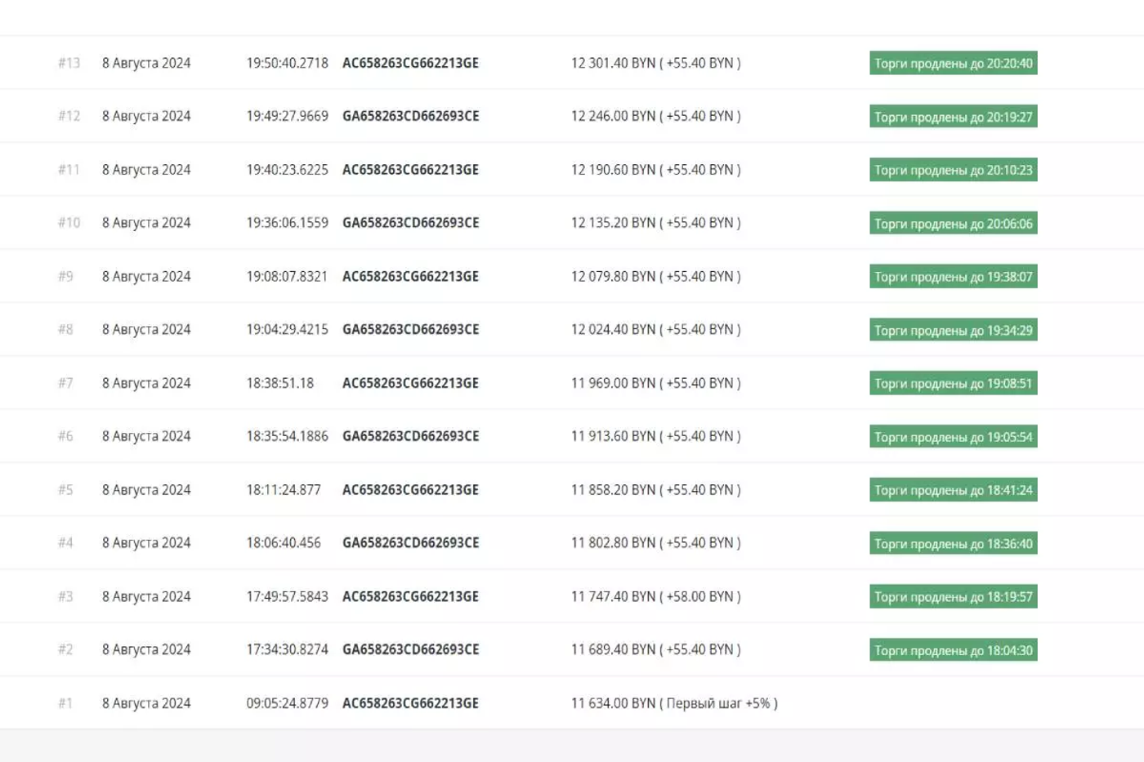Select the 09:05:24.8779 timestamp
Image resolution: width=1144 pixels, height=762 pixels.
coord(287,703)
